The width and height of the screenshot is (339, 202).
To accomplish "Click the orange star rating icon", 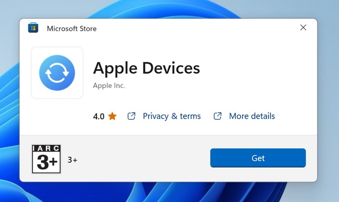I will pyautogui.click(x=112, y=116).
